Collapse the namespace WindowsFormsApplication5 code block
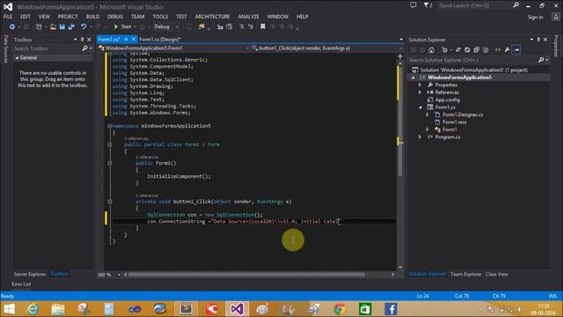This screenshot has width=563, height=317. [110, 126]
